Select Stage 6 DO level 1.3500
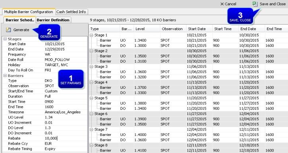 [x=140, y=124]
